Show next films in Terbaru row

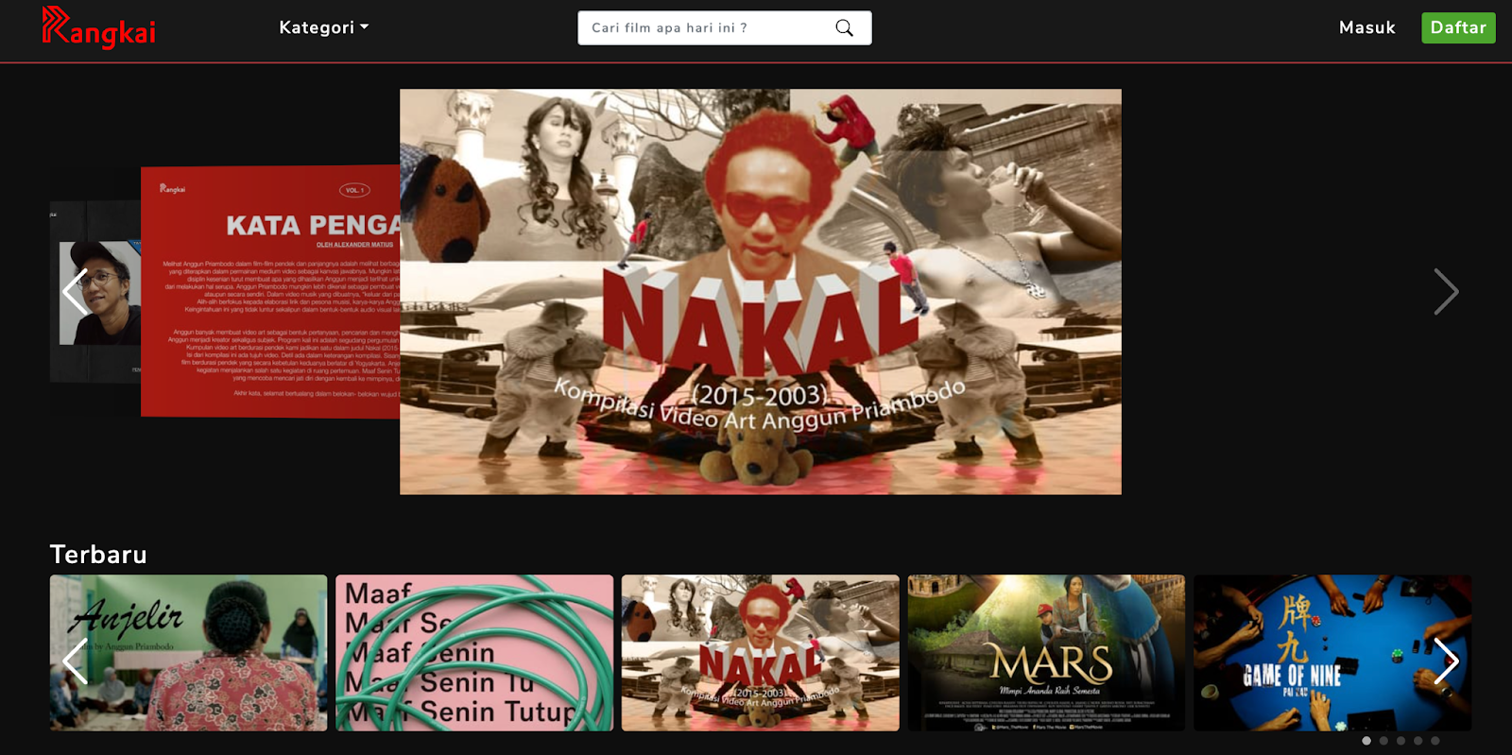point(1446,661)
